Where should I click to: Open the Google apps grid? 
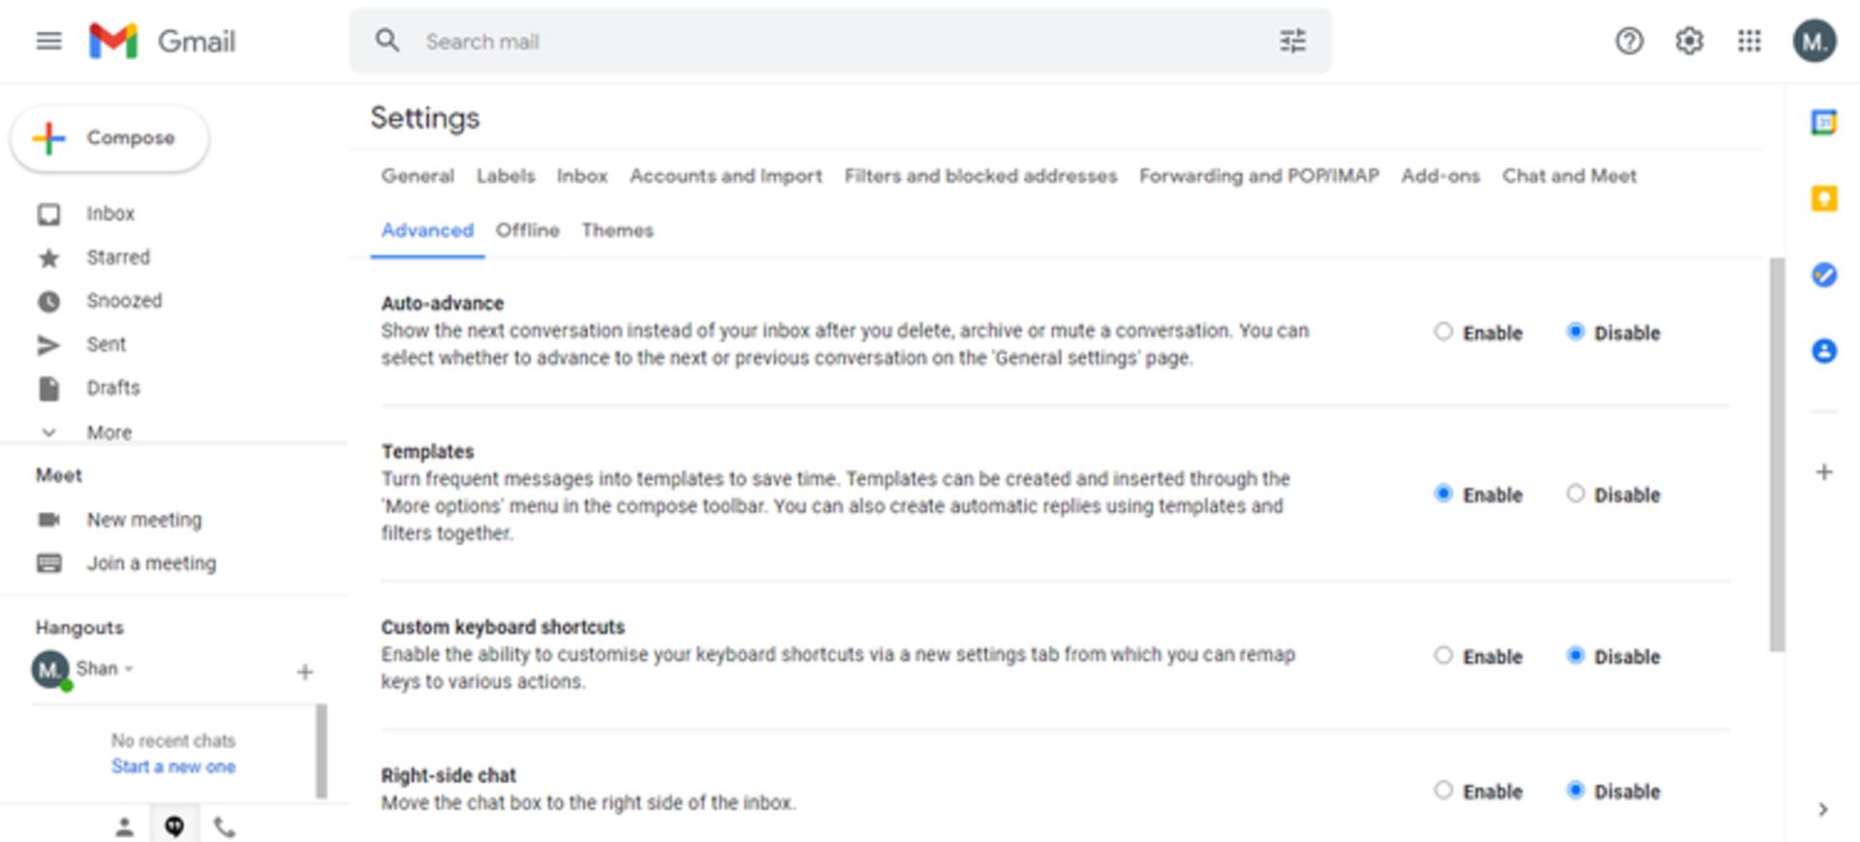(1749, 41)
